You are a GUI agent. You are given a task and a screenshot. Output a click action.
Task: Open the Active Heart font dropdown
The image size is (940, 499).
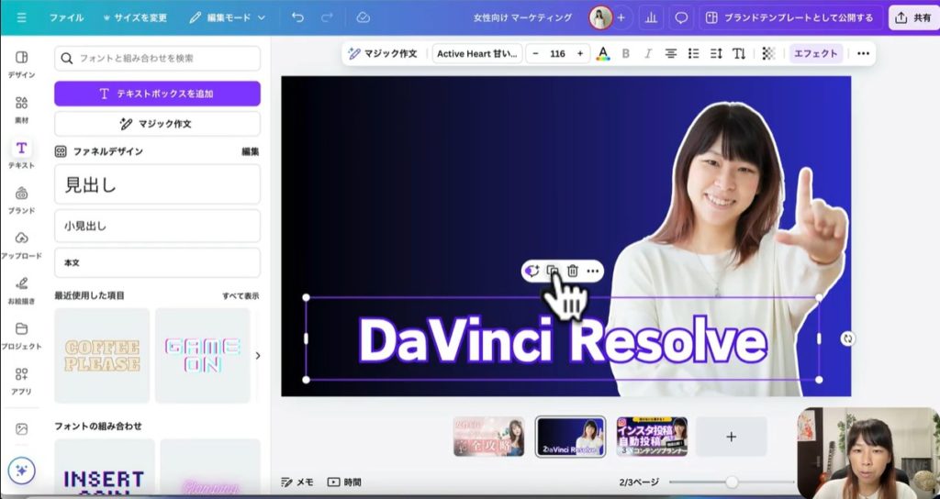(x=477, y=53)
